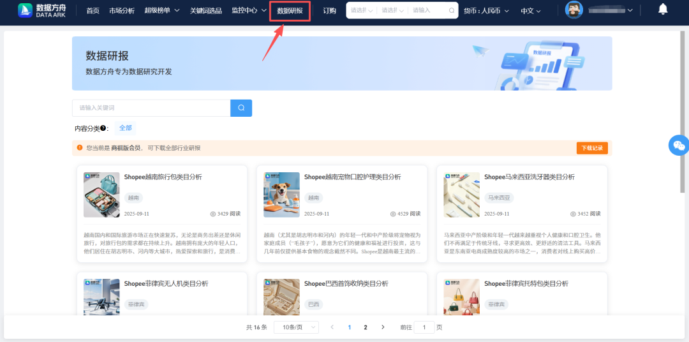Click the 4529 阅读 view count
This screenshot has width=689, height=342.
point(405,214)
